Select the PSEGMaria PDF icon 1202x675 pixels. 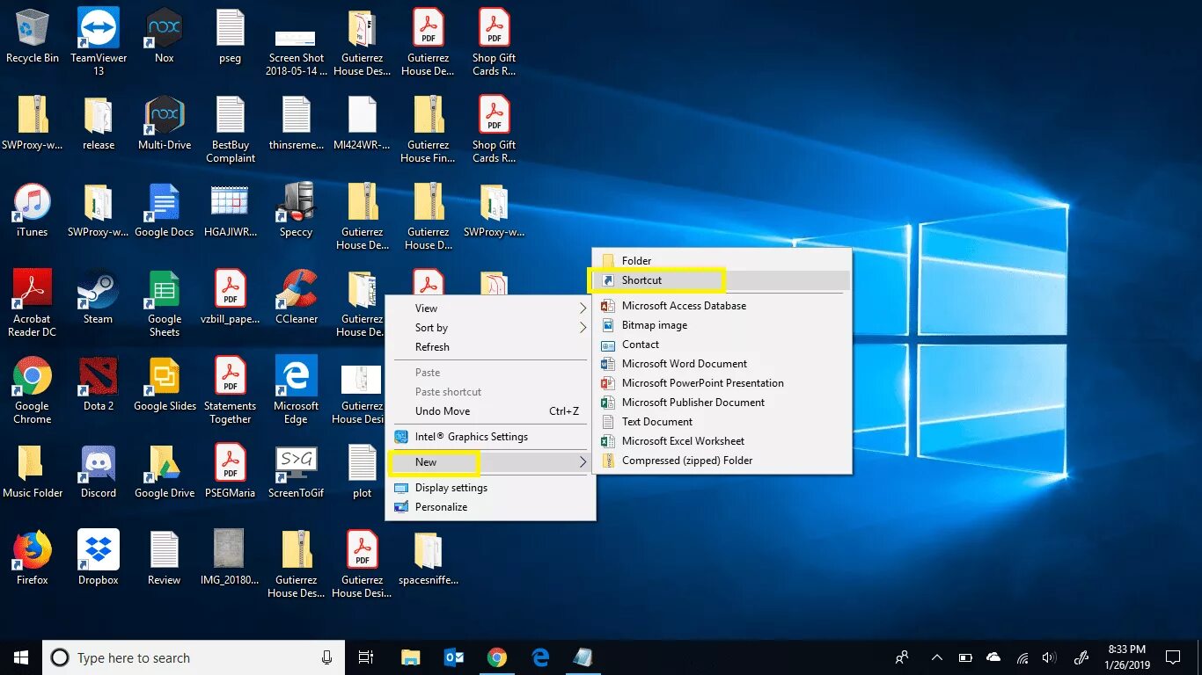click(x=231, y=471)
